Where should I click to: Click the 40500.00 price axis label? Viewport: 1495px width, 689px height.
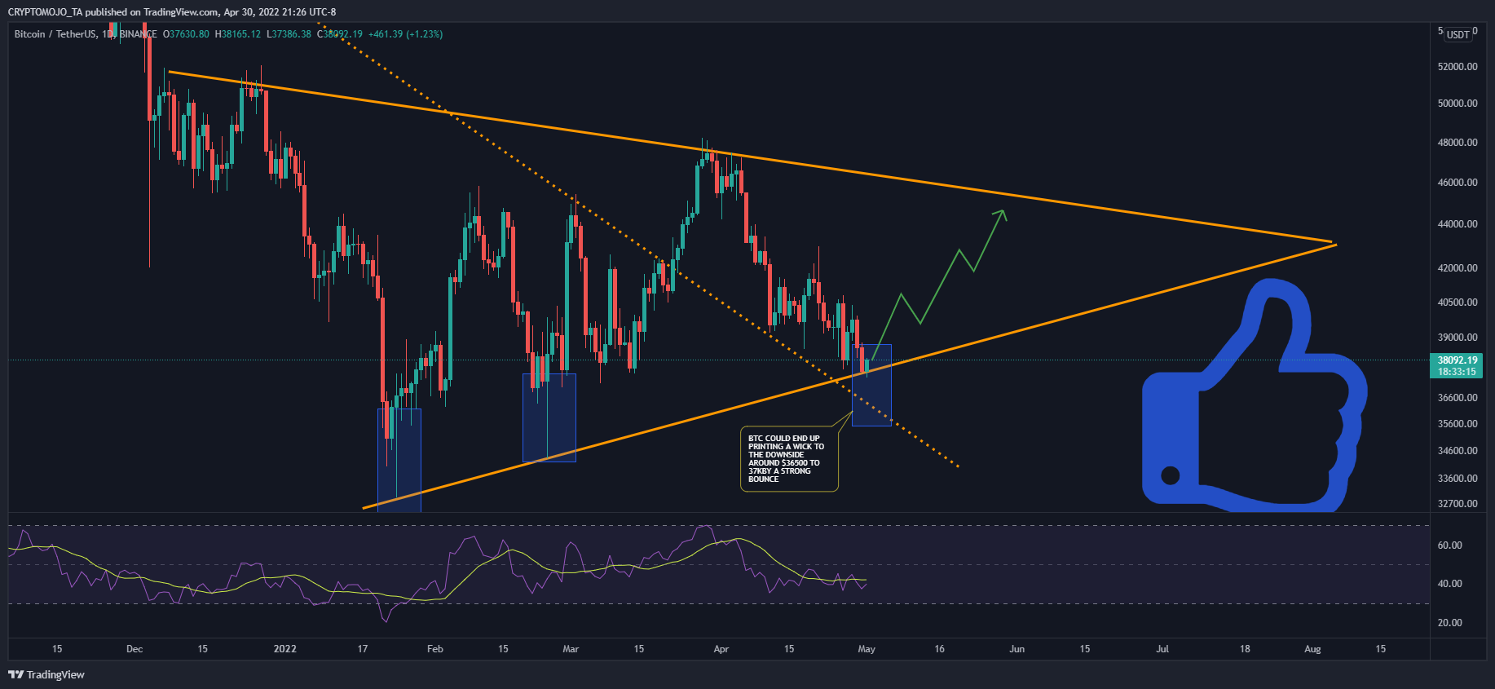1458,303
